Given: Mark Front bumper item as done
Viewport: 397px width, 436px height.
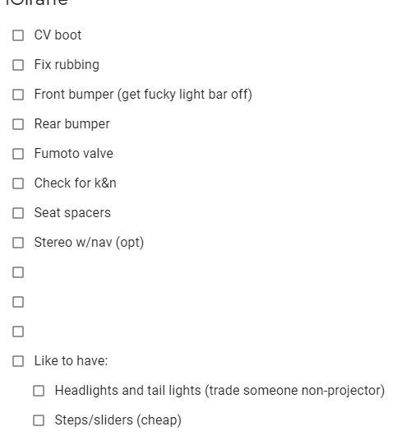Looking at the screenshot, I should (x=18, y=95).
